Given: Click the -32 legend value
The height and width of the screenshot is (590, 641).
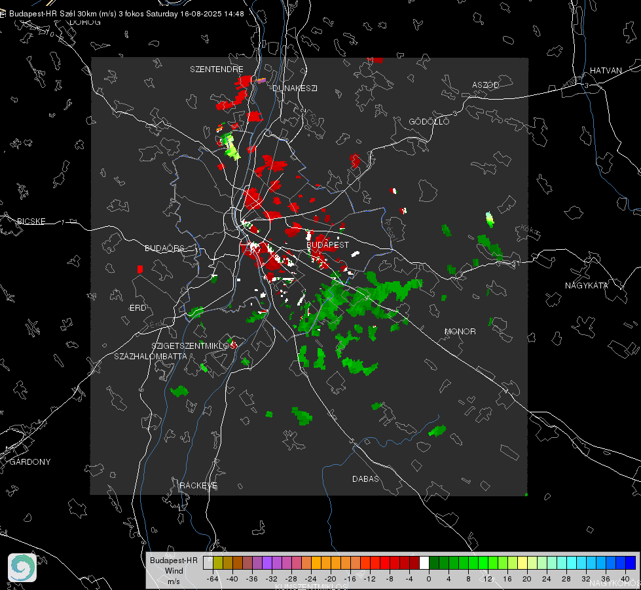Looking at the screenshot, I should tap(271, 579).
